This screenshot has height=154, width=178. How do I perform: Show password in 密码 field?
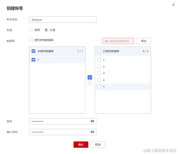click(92, 121)
